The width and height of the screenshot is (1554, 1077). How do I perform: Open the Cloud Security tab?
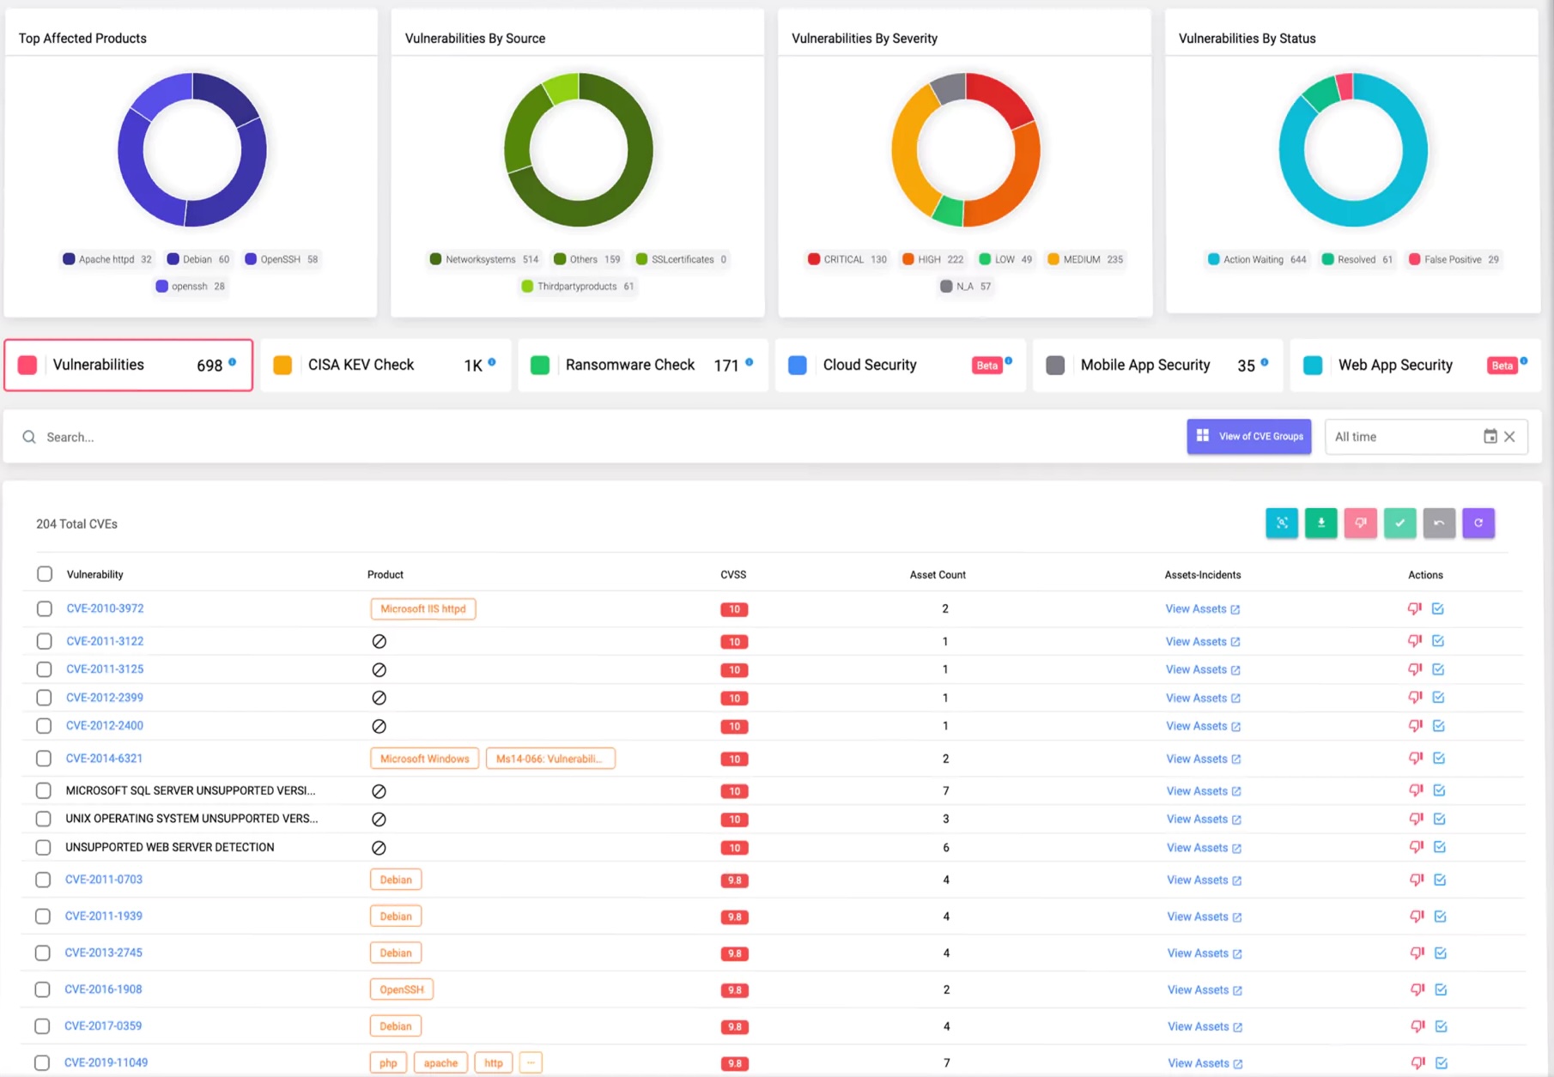[x=901, y=365]
